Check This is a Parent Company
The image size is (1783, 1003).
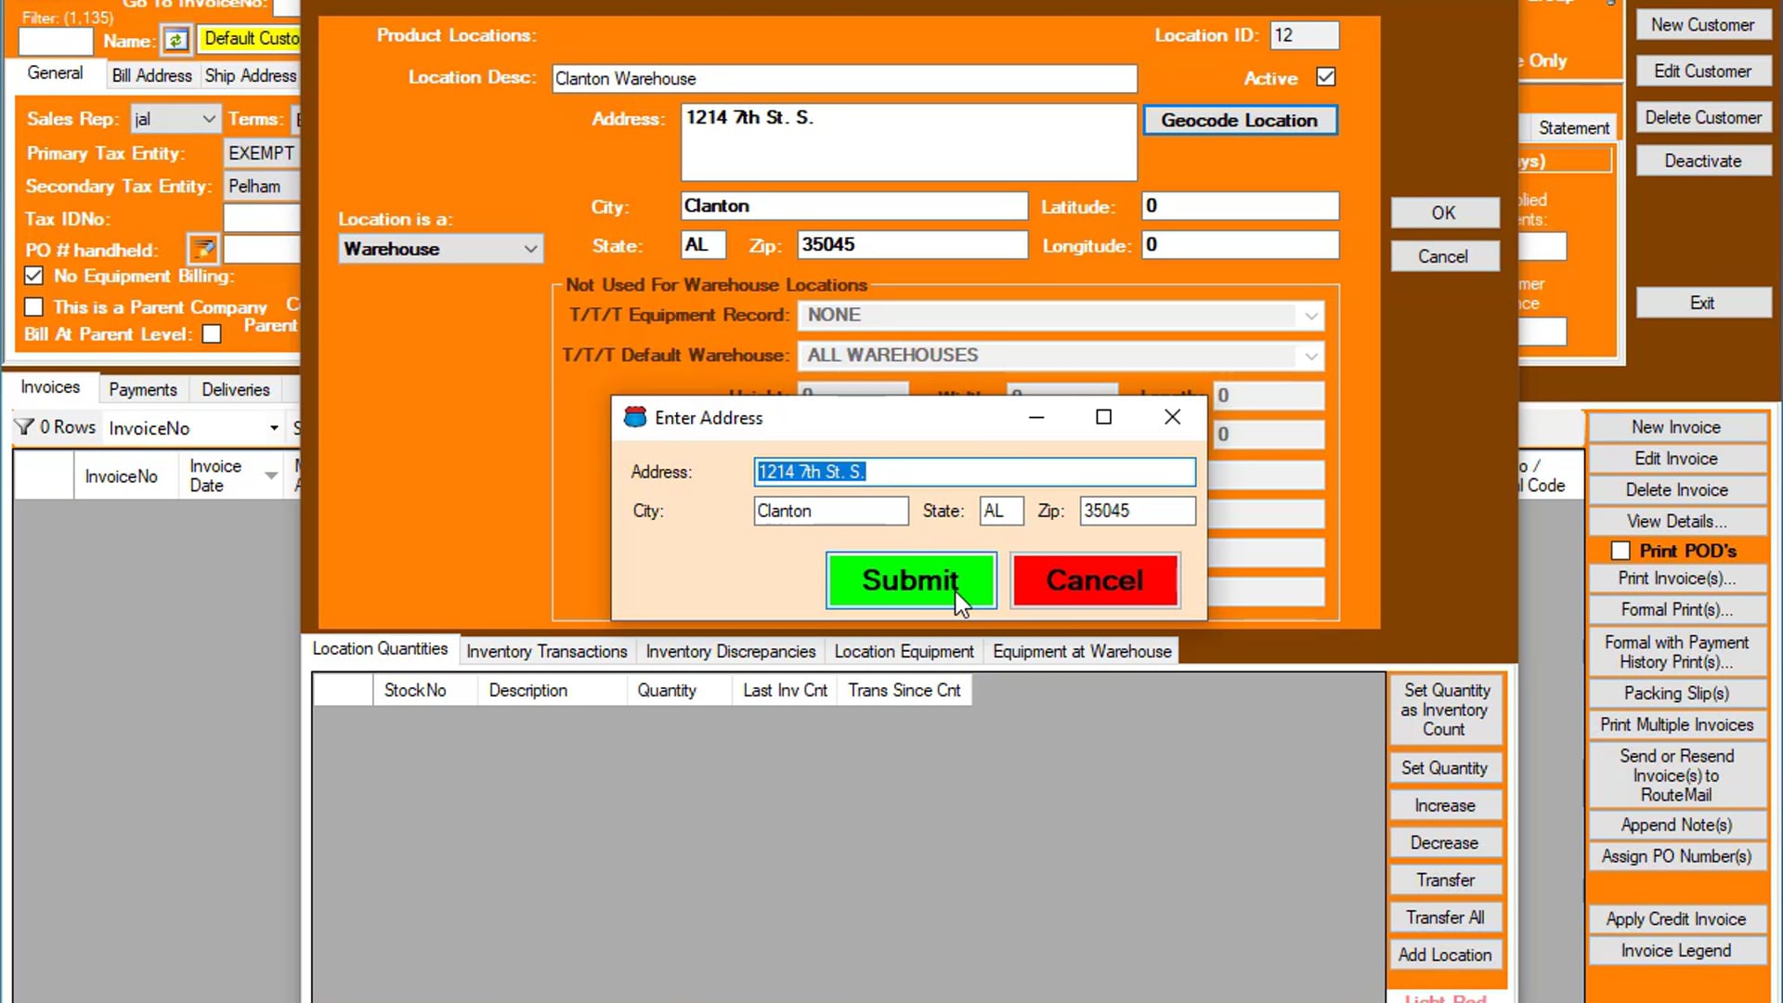click(x=34, y=306)
